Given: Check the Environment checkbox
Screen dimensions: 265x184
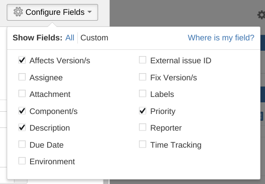Looking at the screenshot, I should [22, 161].
